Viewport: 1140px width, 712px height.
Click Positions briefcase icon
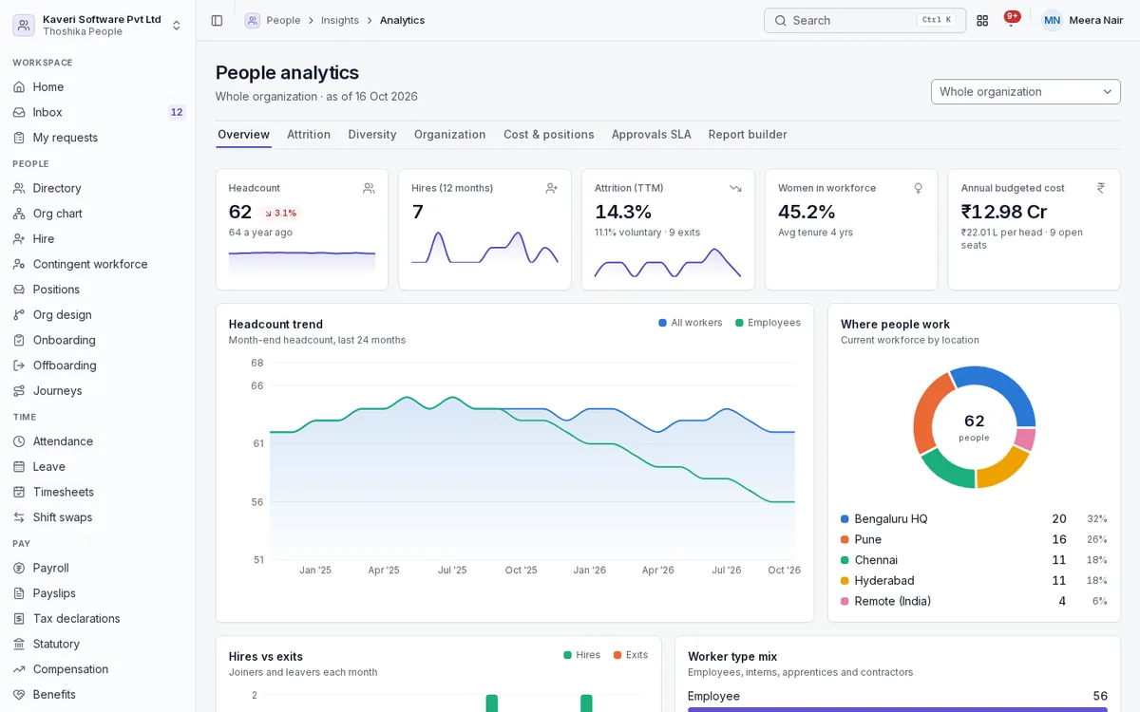click(x=19, y=290)
